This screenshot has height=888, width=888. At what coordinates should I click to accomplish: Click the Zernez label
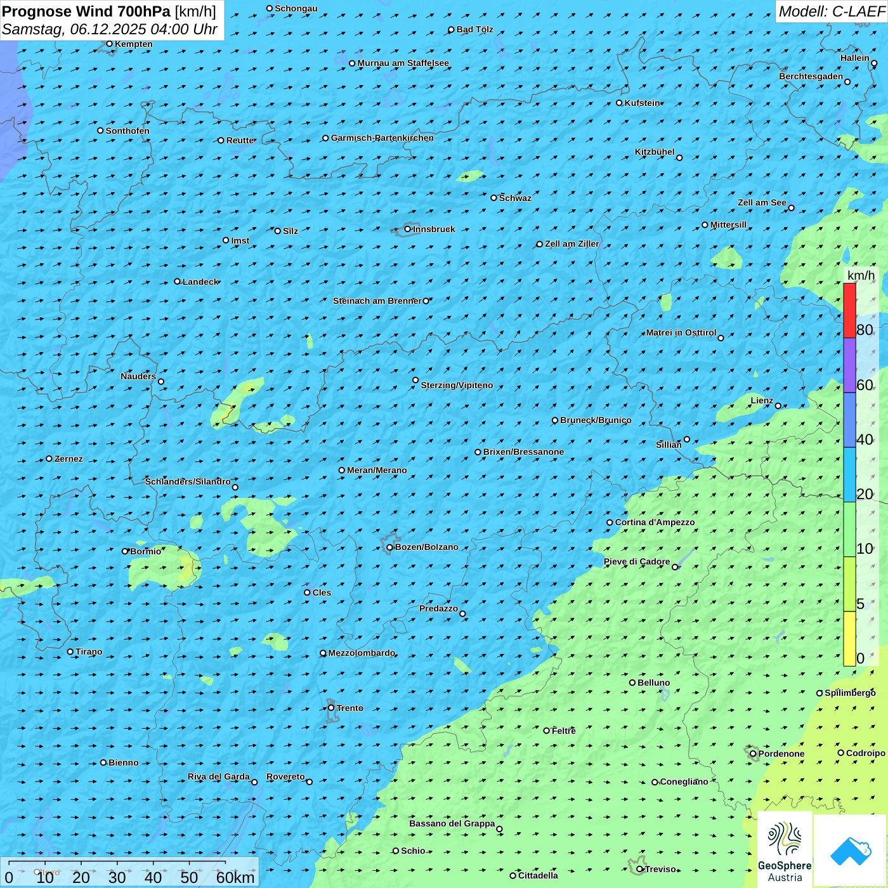point(69,459)
